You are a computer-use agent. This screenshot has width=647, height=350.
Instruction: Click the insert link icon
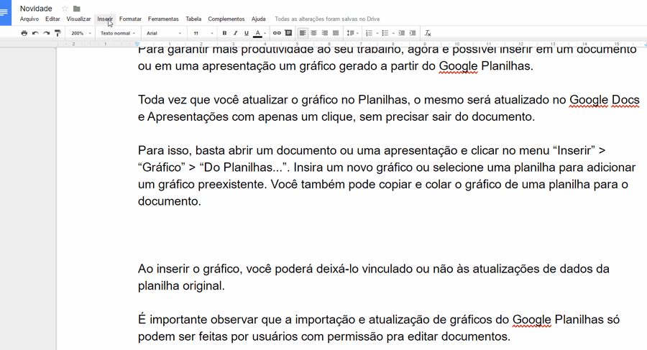277,33
